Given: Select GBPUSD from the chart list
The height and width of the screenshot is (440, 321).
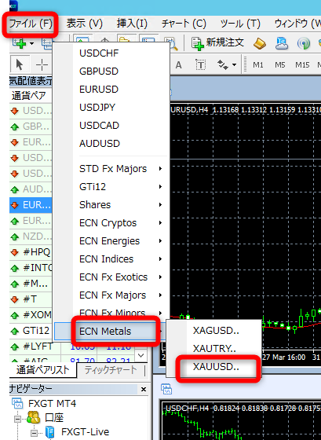Looking at the screenshot, I should click(111, 71).
